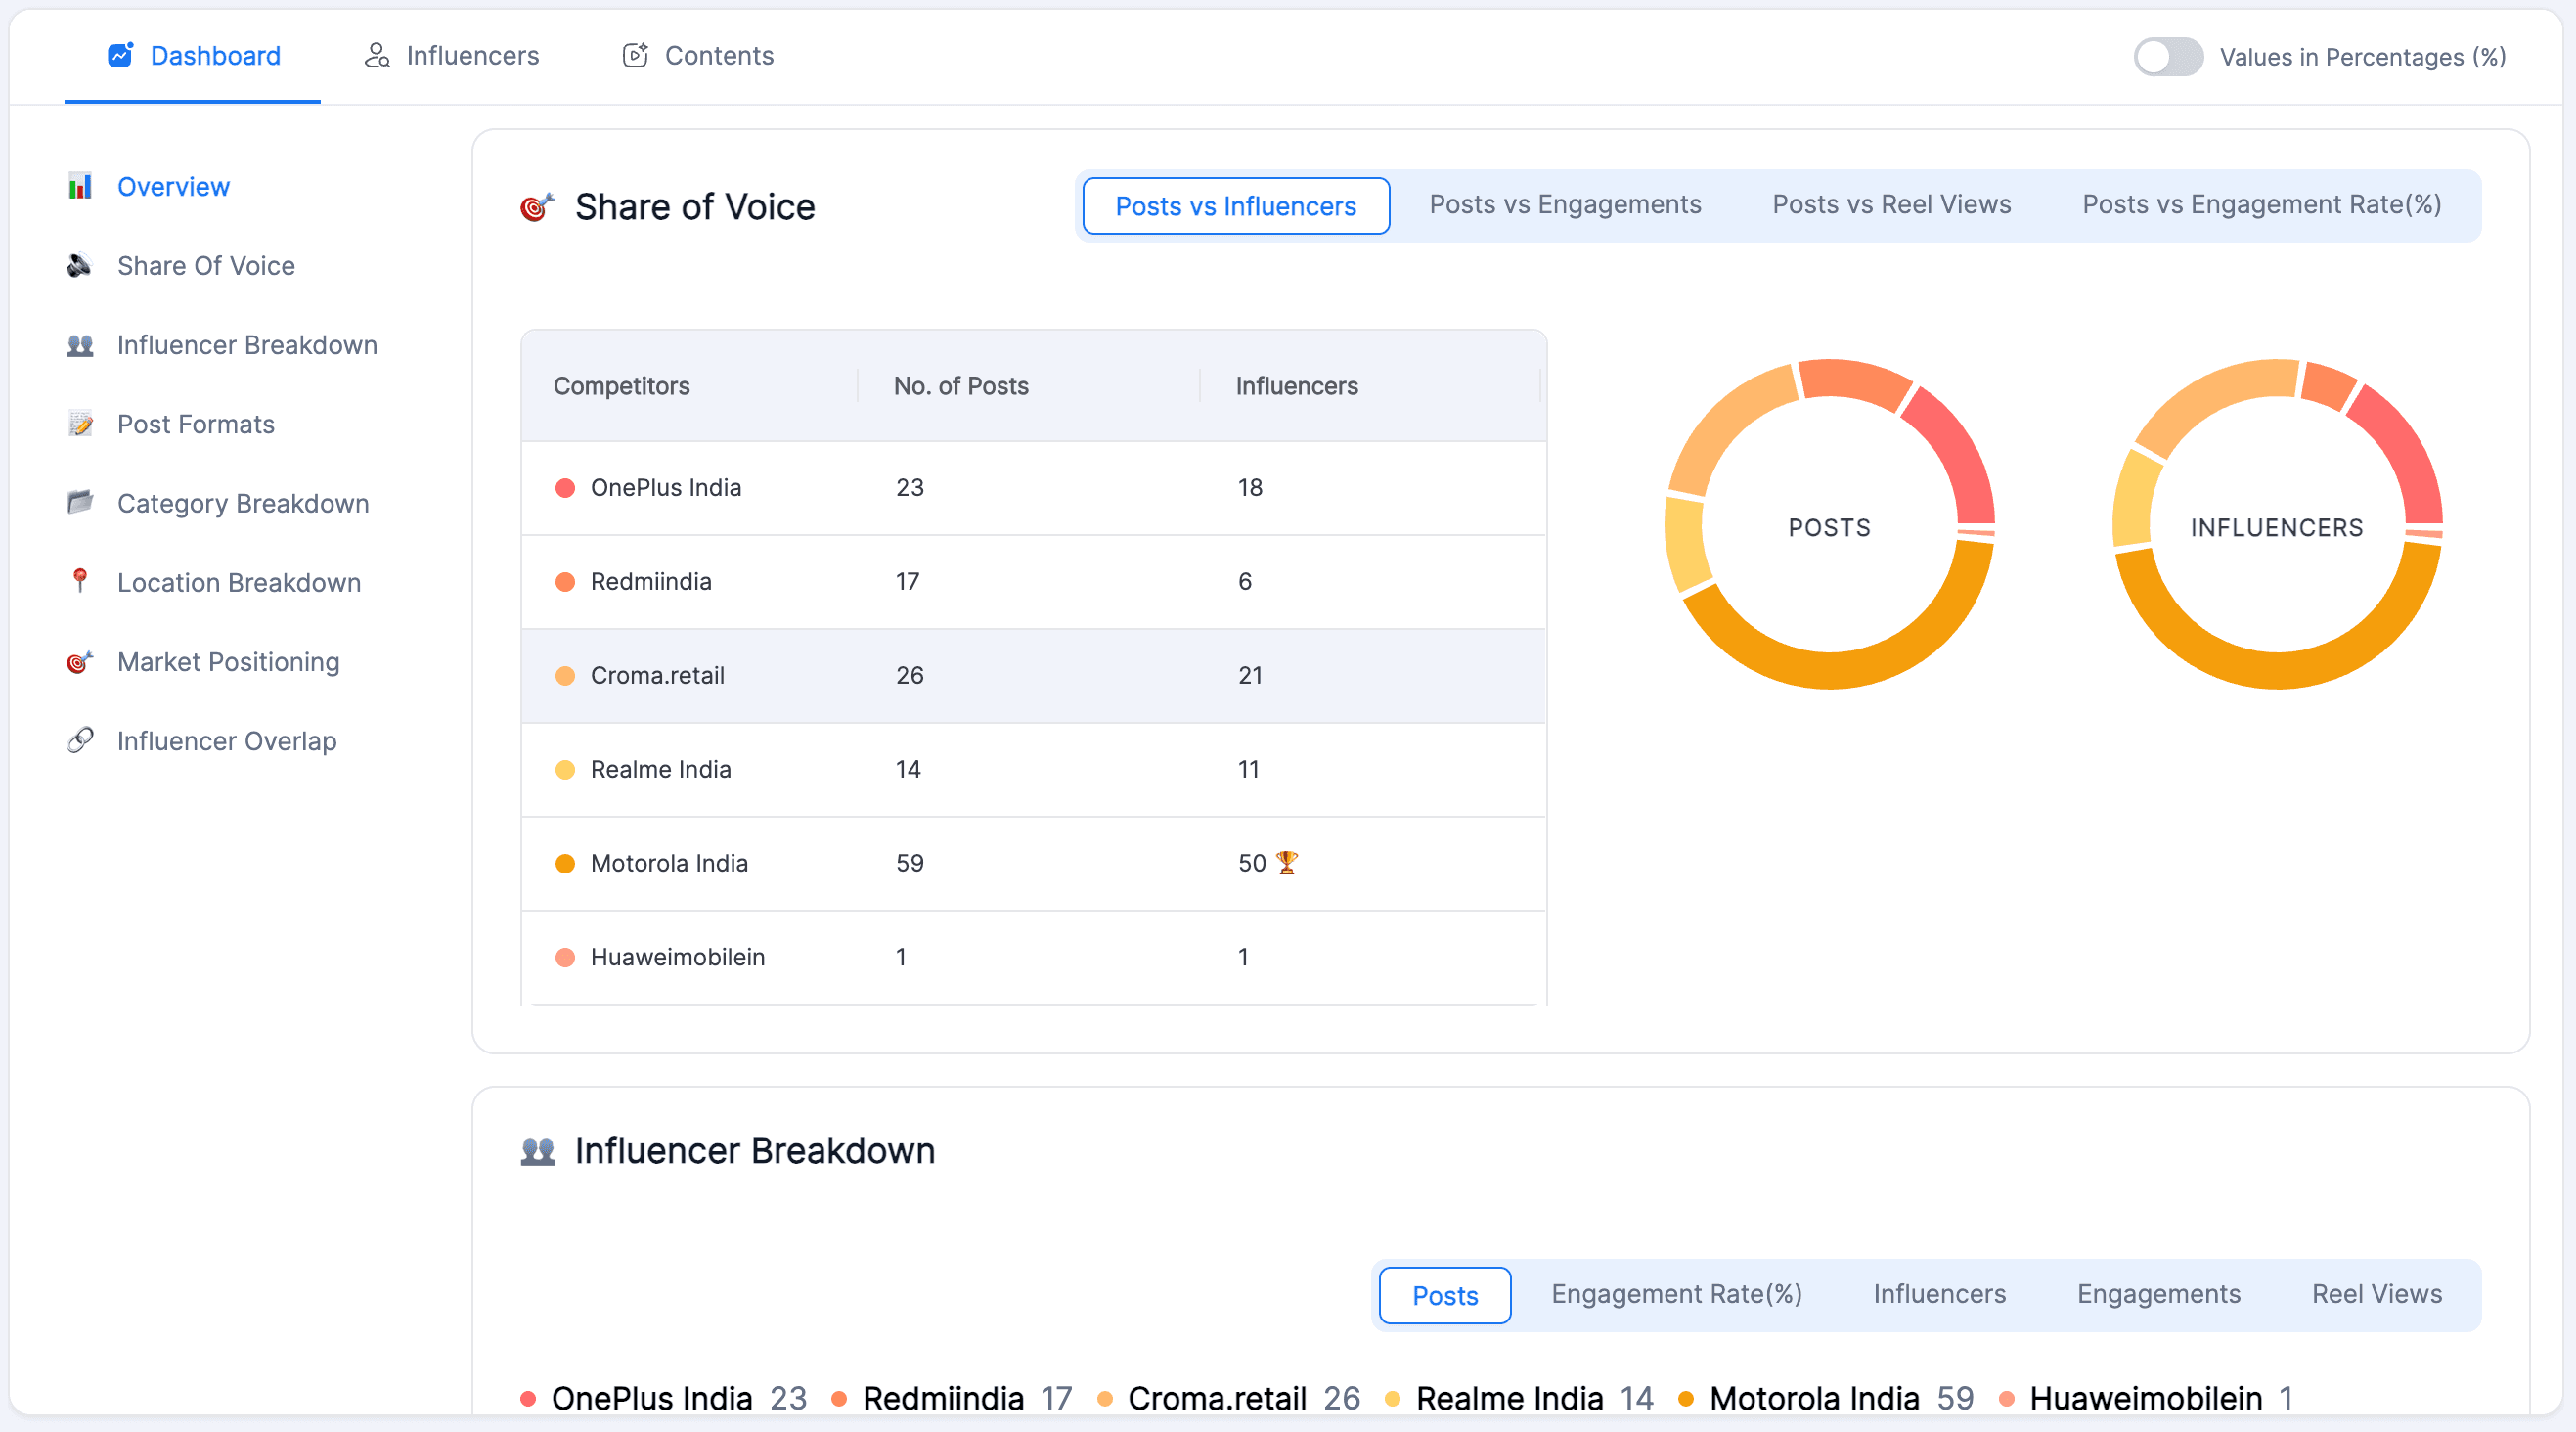Select the Motorola India table row name
The image size is (2576, 1432).
(669, 863)
